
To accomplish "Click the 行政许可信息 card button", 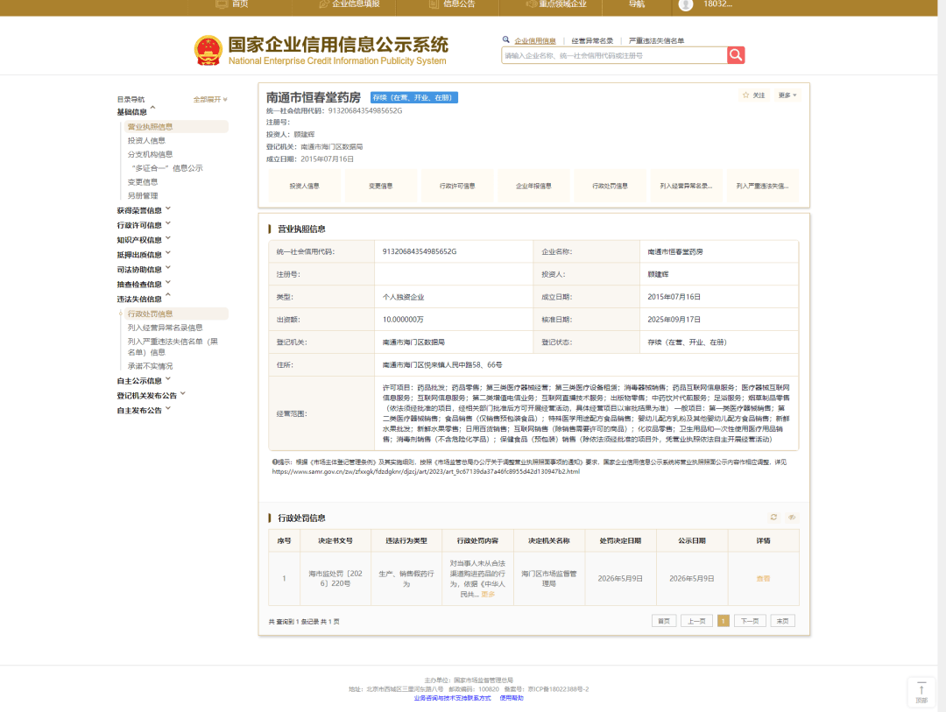I will pyautogui.click(x=457, y=186).
